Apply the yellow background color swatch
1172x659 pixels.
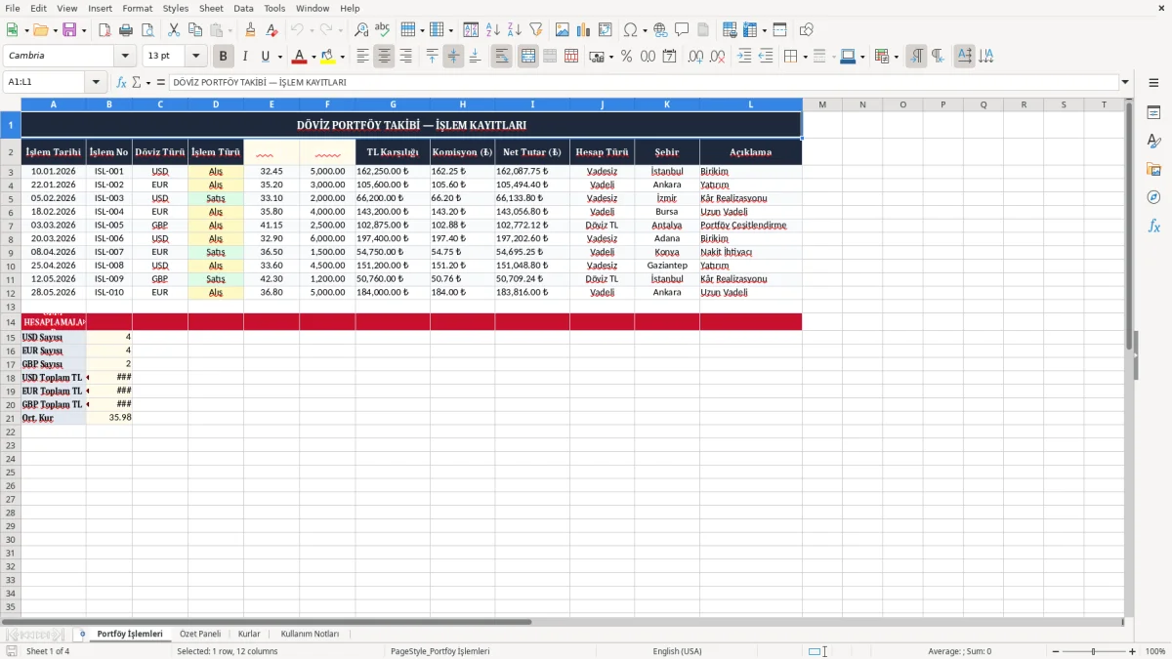328,57
